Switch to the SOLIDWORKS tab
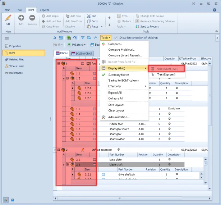Viewport: 221px width, 205px height. pyautogui.click(x=81, y=54)
